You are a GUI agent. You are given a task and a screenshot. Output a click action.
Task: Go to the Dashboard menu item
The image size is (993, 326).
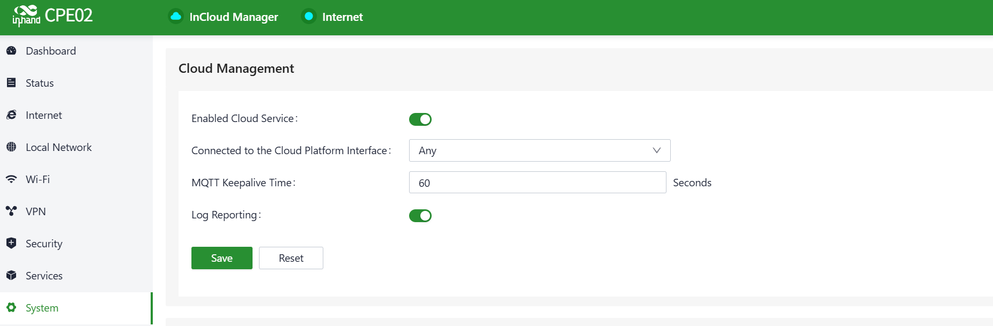click(51, 51)
